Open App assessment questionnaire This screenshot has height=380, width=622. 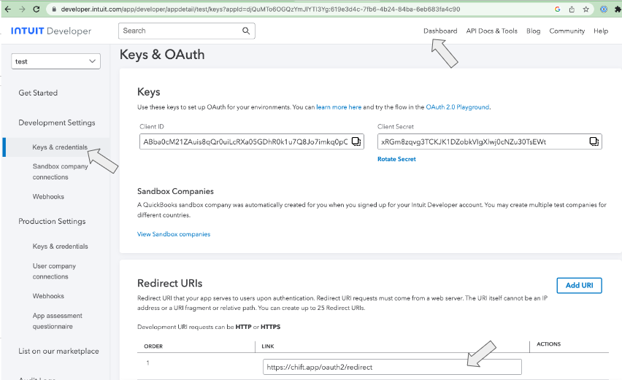(x=58, y=321)
